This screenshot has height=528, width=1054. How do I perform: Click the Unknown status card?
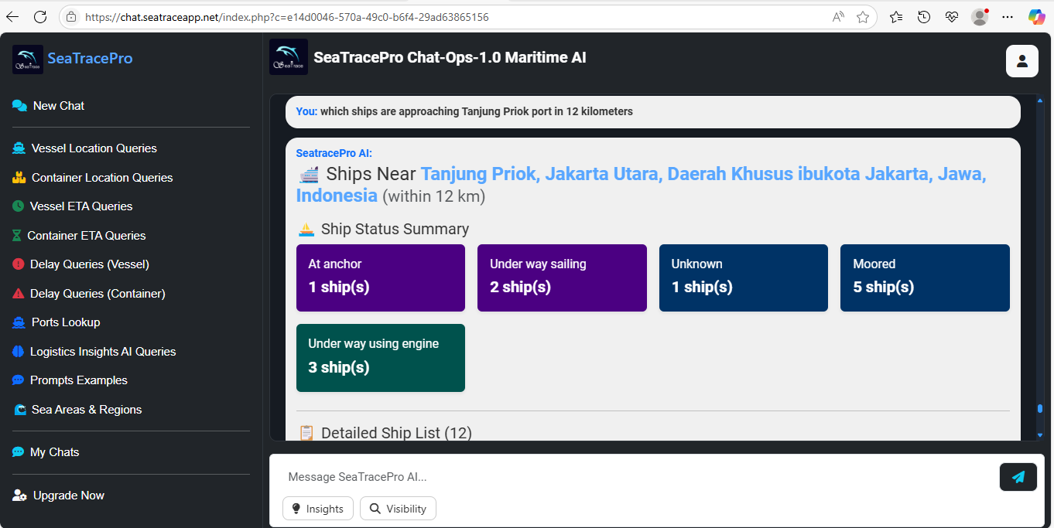[744, 278]
